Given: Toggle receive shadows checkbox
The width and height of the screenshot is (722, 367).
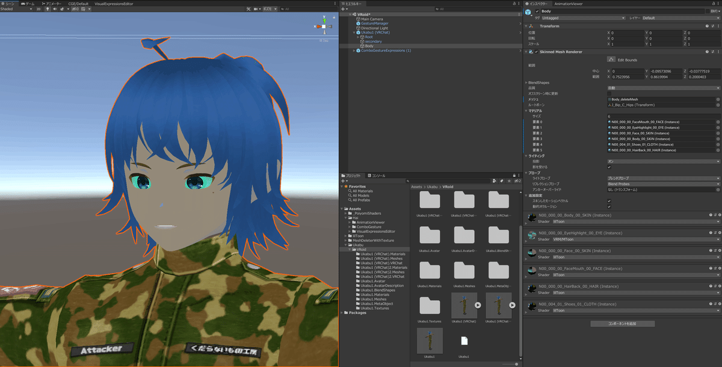Looking at the screenshot, I should coord(609,167).
